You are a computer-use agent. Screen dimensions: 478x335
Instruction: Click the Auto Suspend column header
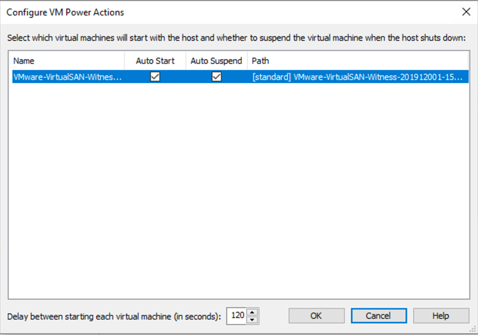point(217,61)
